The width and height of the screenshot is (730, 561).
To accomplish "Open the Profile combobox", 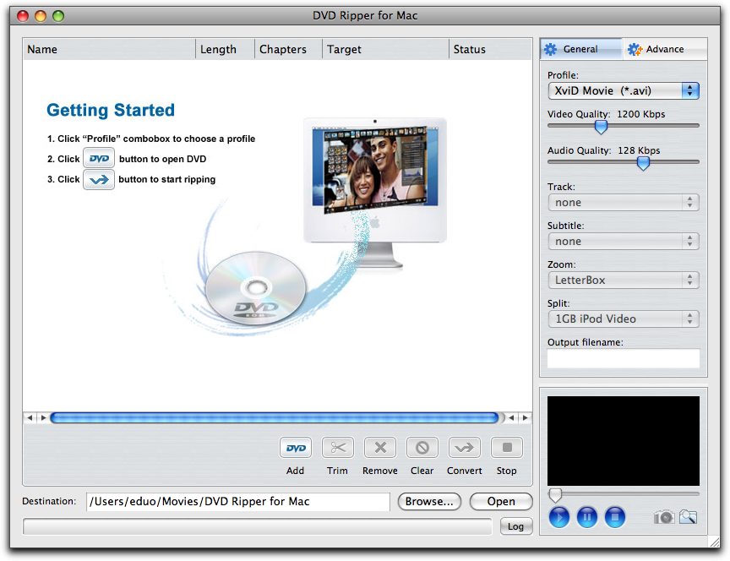I will pos(624,90).
